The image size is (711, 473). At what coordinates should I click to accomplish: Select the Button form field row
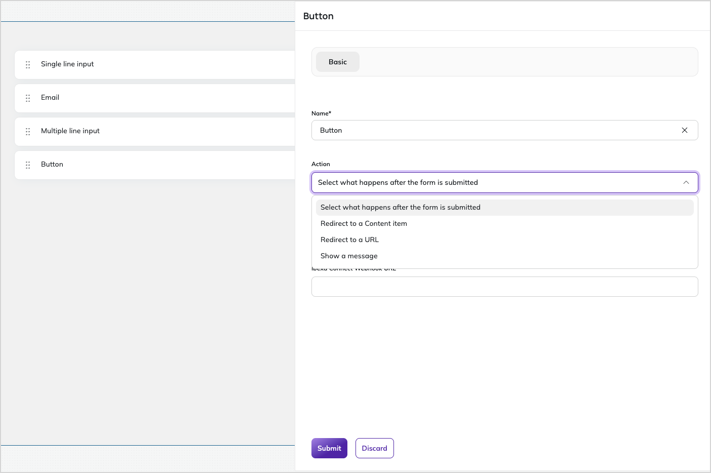tap(155, 165)
